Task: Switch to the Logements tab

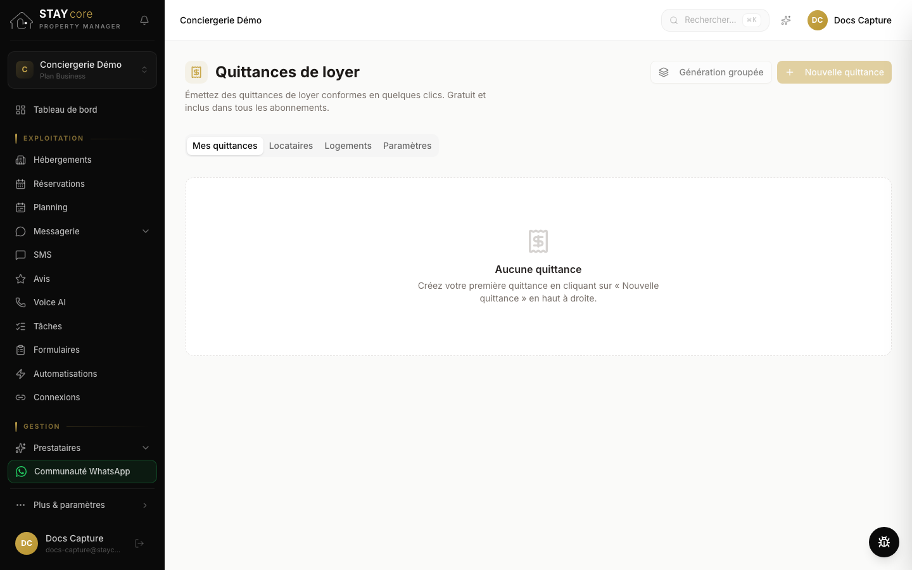Action: (x=348, y=146)
